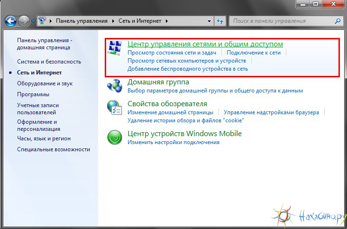Image resolution: width=347 pixels, height=229 pixels.
Task: Expand the chevron after Панель управления breadcrumb
Action: point(113,21)
